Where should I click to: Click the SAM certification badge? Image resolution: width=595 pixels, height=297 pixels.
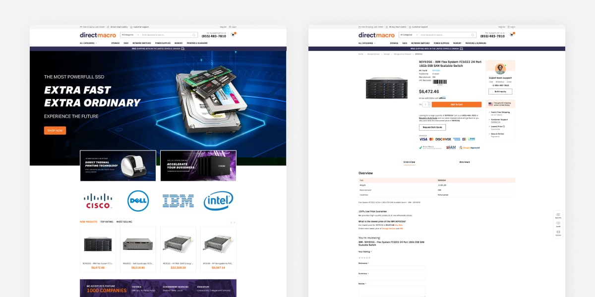(x=451, y=147)
